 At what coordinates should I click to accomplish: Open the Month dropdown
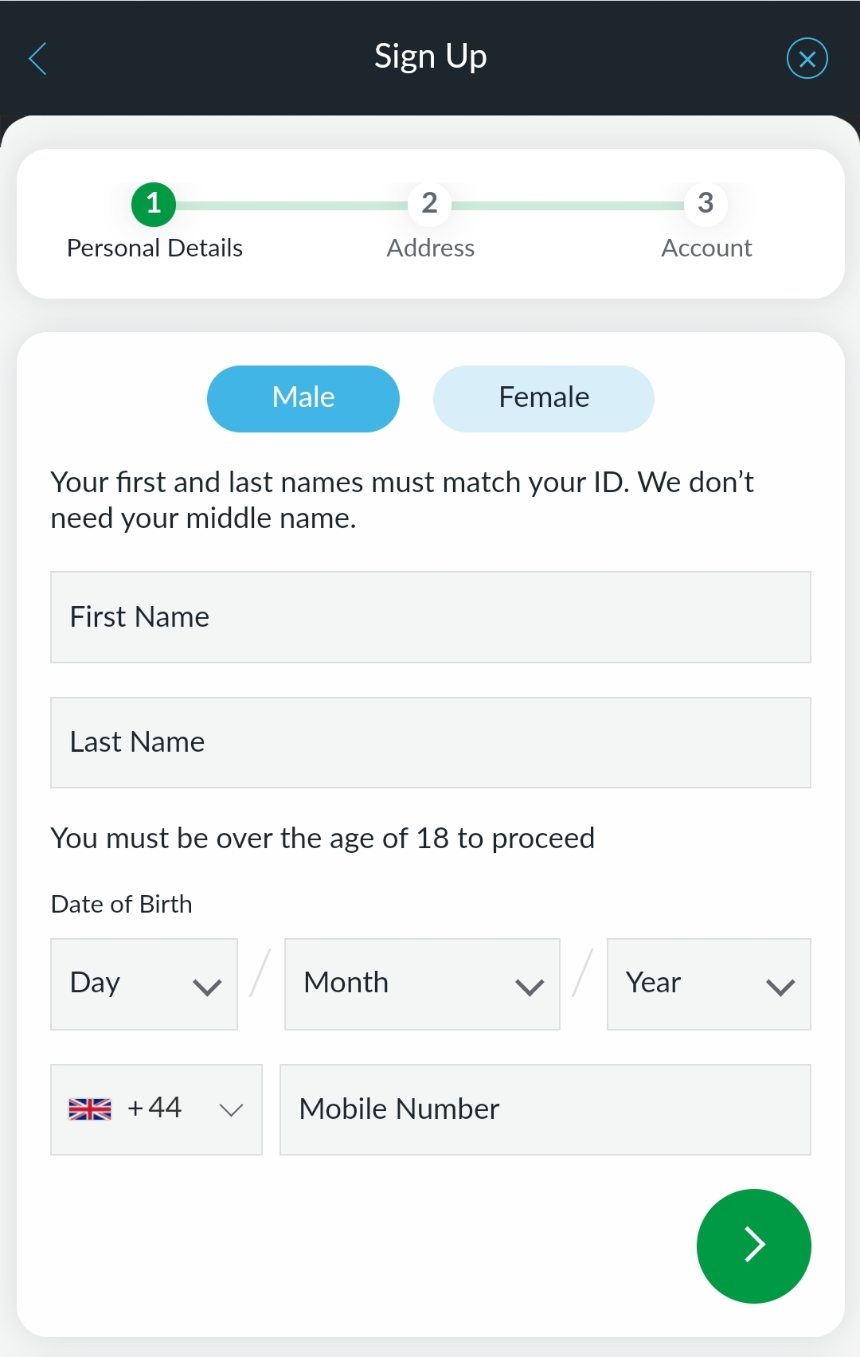point(422,984)
